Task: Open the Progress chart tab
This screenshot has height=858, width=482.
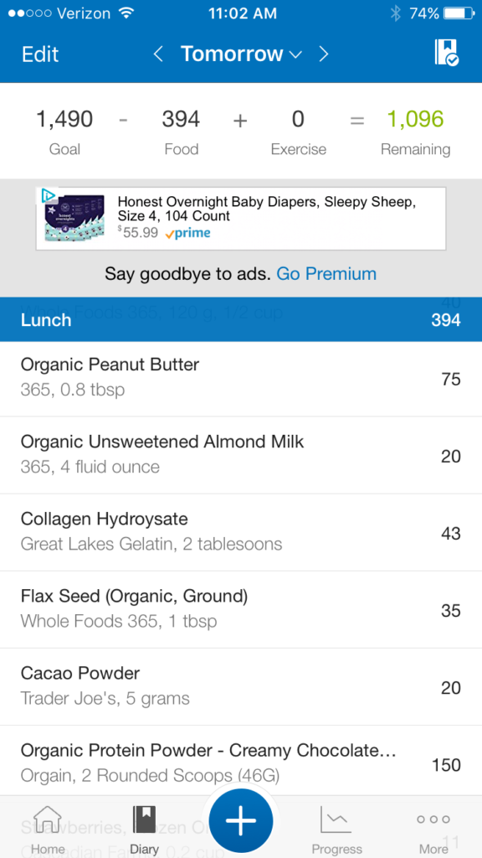Action: pos(336,830)
